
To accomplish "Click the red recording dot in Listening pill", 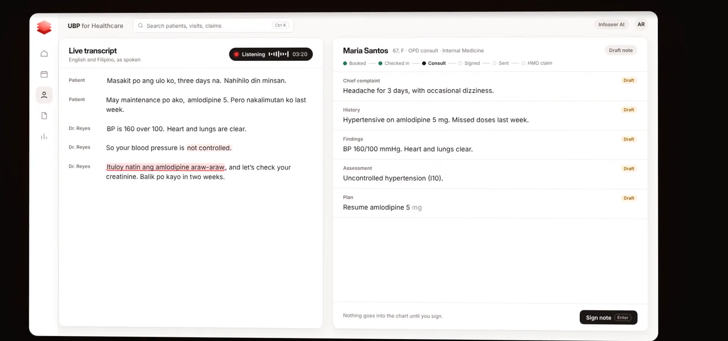I will (237, 54).
